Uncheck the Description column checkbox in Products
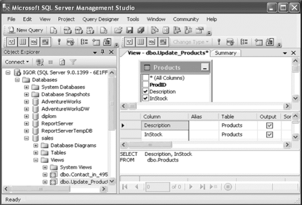Image resolution: width=302 pixels, height=205 pixels. (145, 92)
